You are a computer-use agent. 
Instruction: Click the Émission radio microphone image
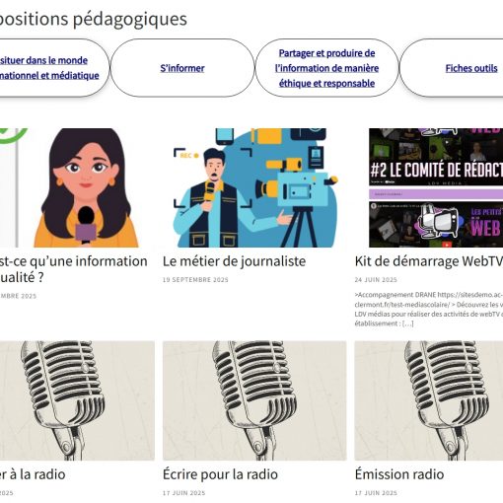(429, 400)
